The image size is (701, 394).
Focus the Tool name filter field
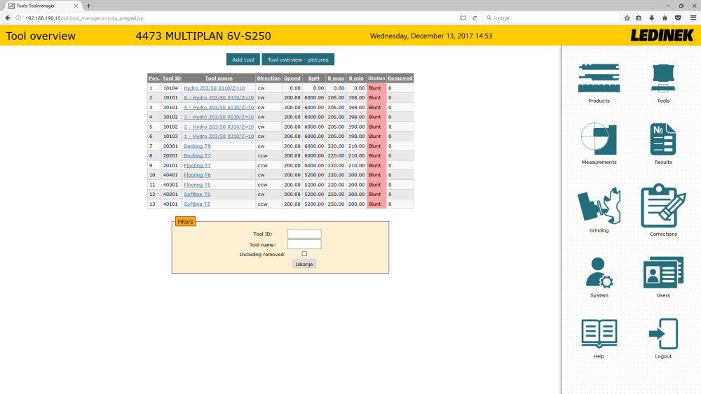tap(304, 244)
